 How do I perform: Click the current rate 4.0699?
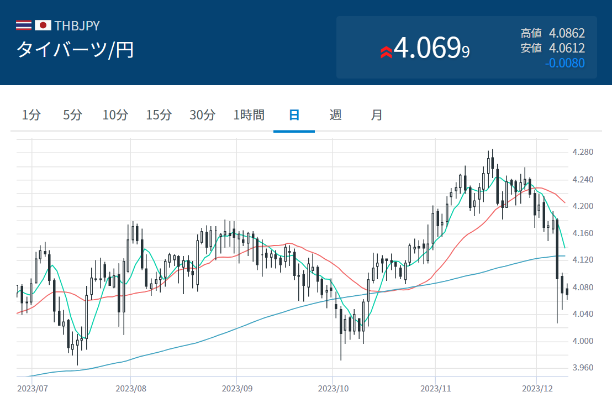point(432,48)
